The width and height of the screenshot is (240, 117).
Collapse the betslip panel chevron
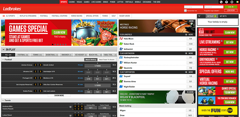click(x=199, y=16)
